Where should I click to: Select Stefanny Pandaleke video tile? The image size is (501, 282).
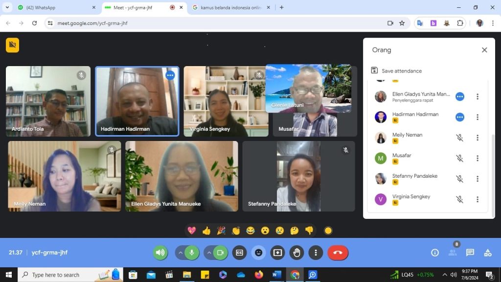pos(299,176)
